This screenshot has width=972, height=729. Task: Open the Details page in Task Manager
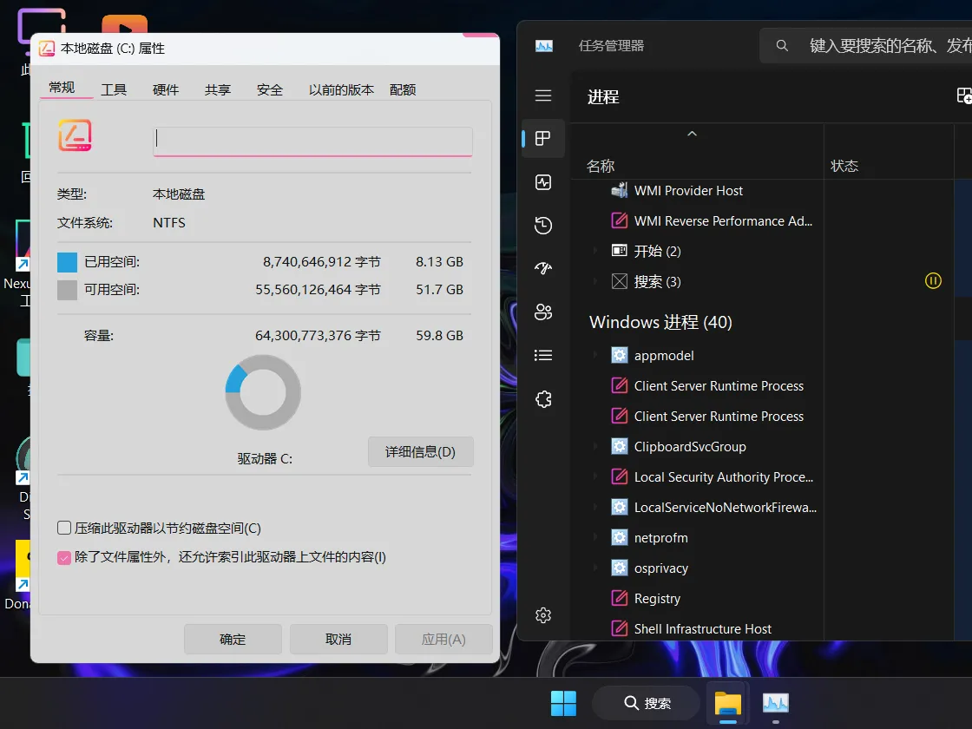click(543, 354)
